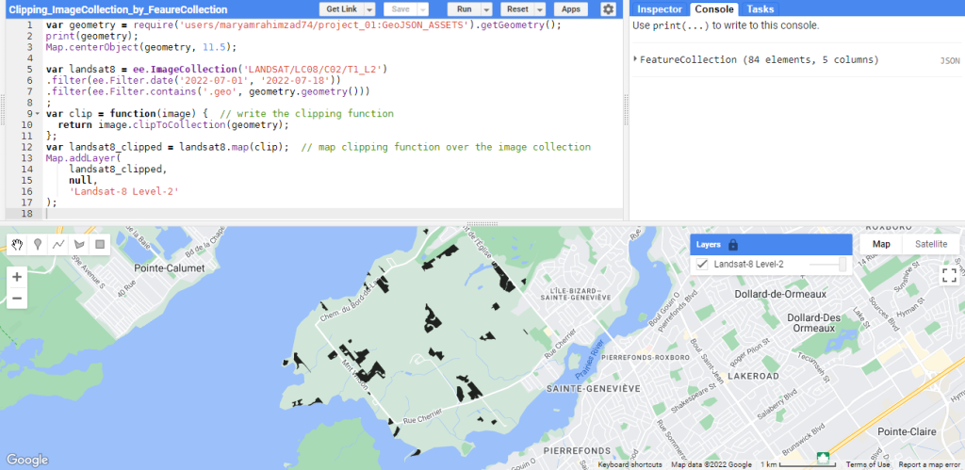Toggle fullscreen map view
This screenshot has width=965, height=470.
(949, 276)
